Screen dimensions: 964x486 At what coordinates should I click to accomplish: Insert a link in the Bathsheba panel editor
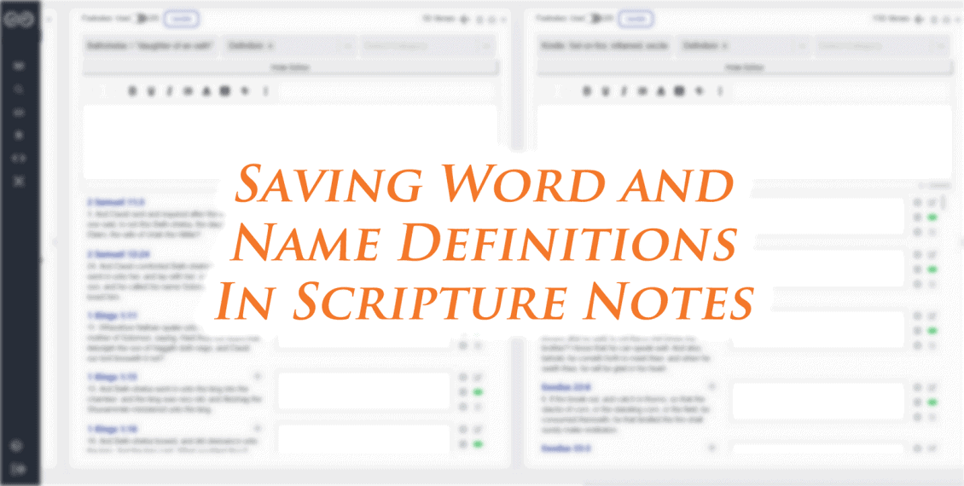pos(245,91)
